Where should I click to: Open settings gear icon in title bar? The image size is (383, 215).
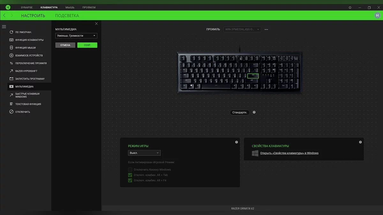pyautogui.click(x=350, y=7)
